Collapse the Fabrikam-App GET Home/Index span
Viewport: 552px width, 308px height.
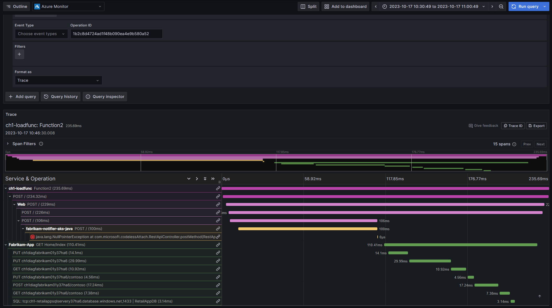[x=6, y=245]
